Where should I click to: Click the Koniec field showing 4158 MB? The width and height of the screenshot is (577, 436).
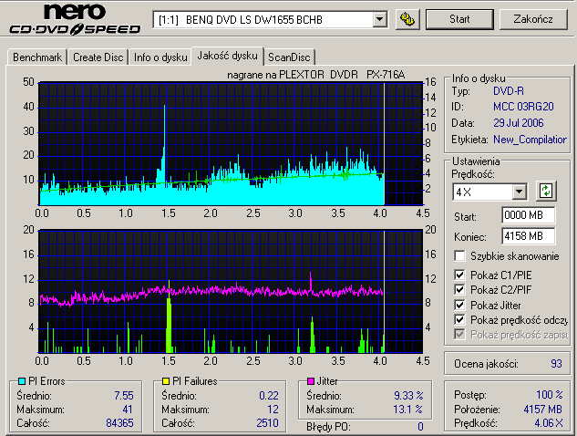point(529,235)
